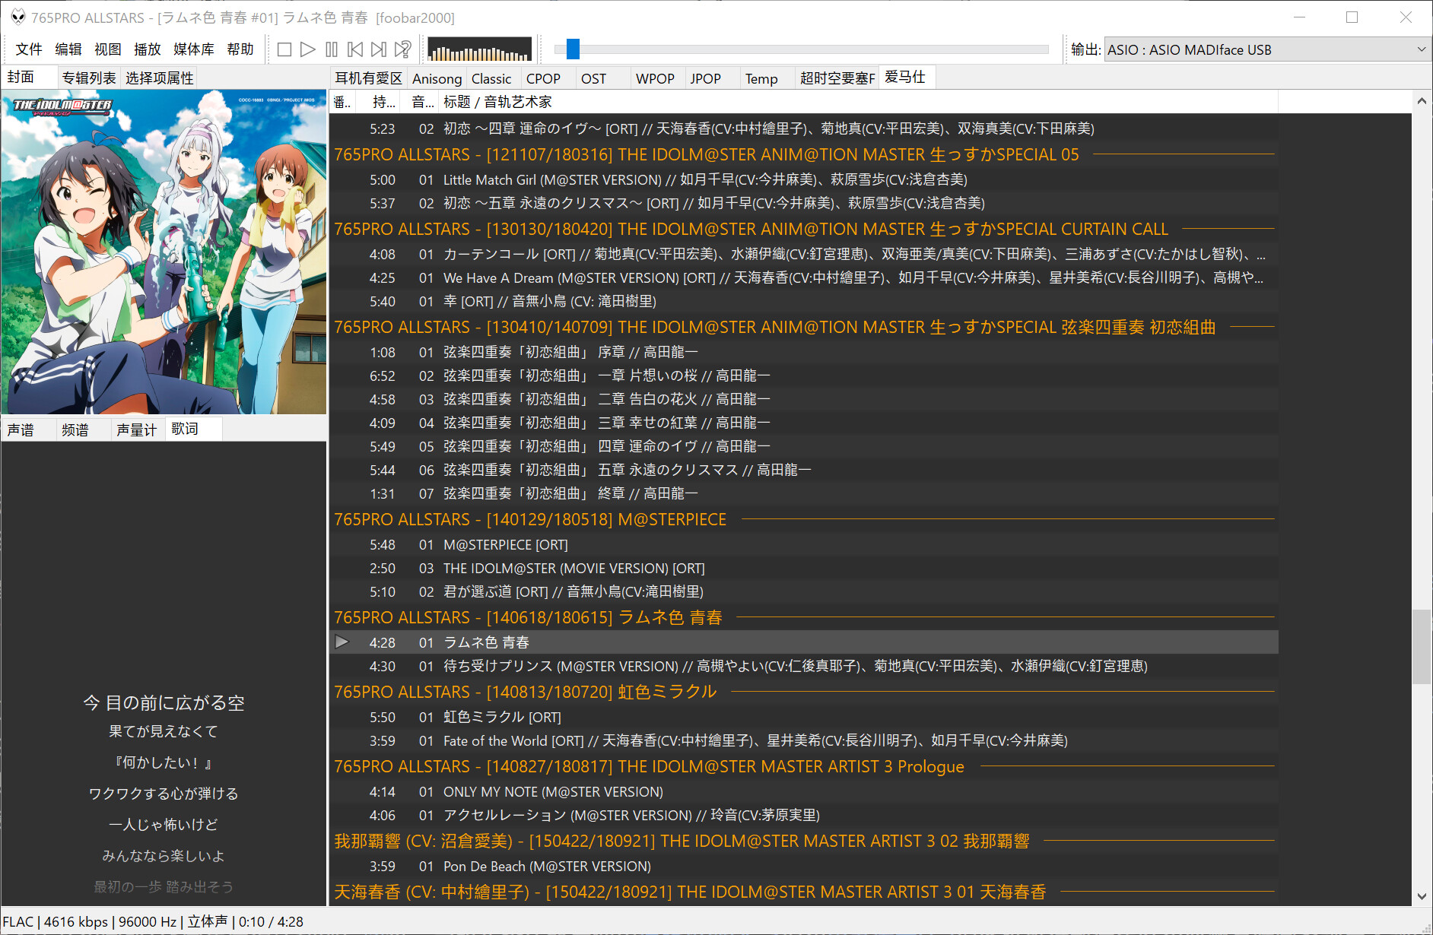
Task: Open the ASIO output device dropdown
Action: click(x=1267, y=49)
